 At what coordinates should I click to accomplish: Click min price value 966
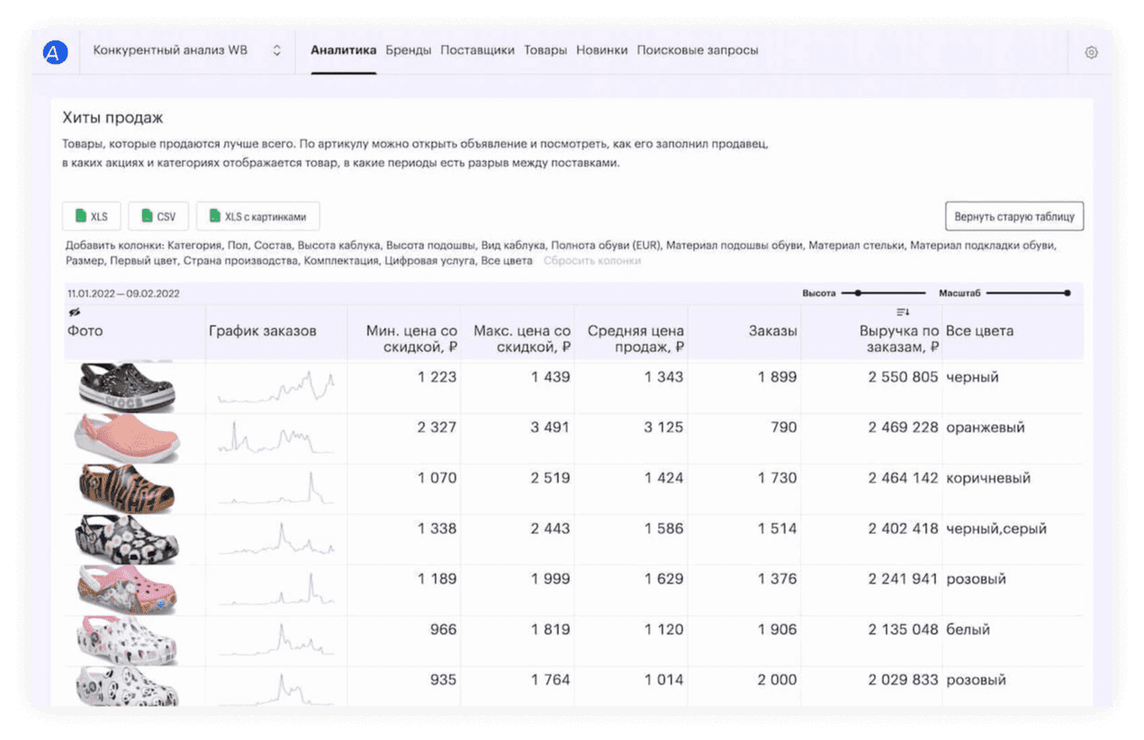[443, 629]
